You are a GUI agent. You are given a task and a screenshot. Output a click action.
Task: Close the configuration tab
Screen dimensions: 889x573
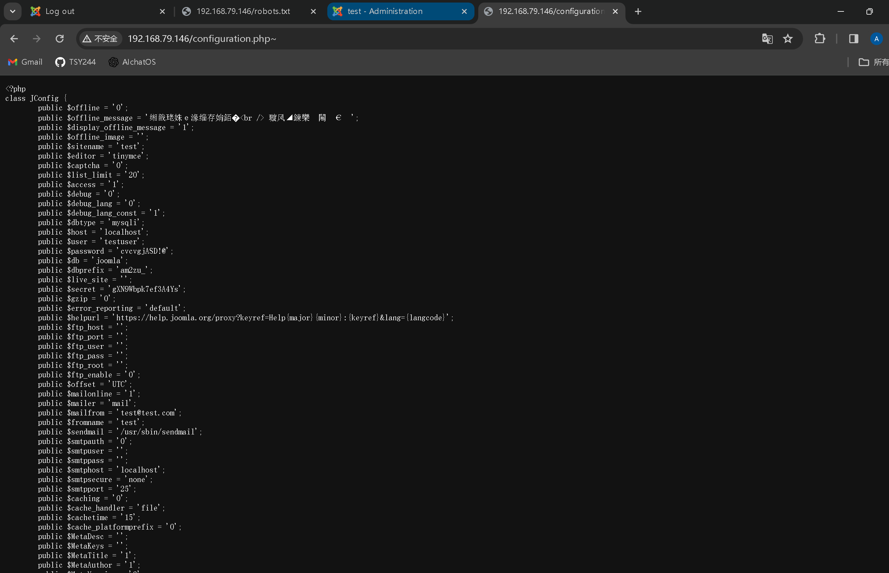click(615, 11)
